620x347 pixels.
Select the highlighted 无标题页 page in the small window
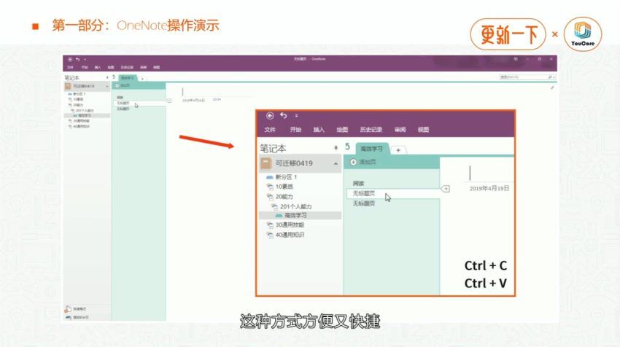click(139, 103)
